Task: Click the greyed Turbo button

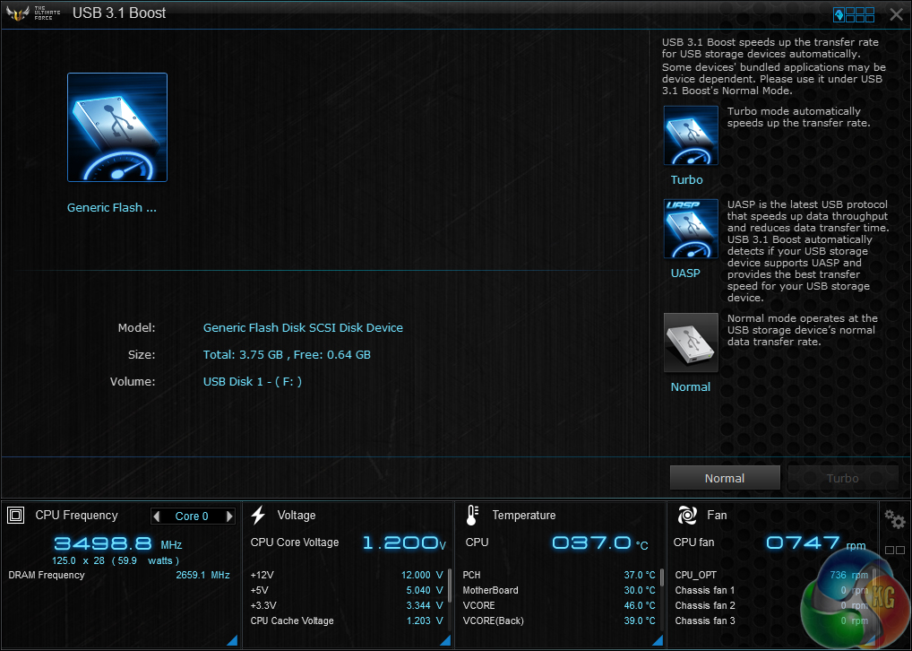Action: (843, 478)
